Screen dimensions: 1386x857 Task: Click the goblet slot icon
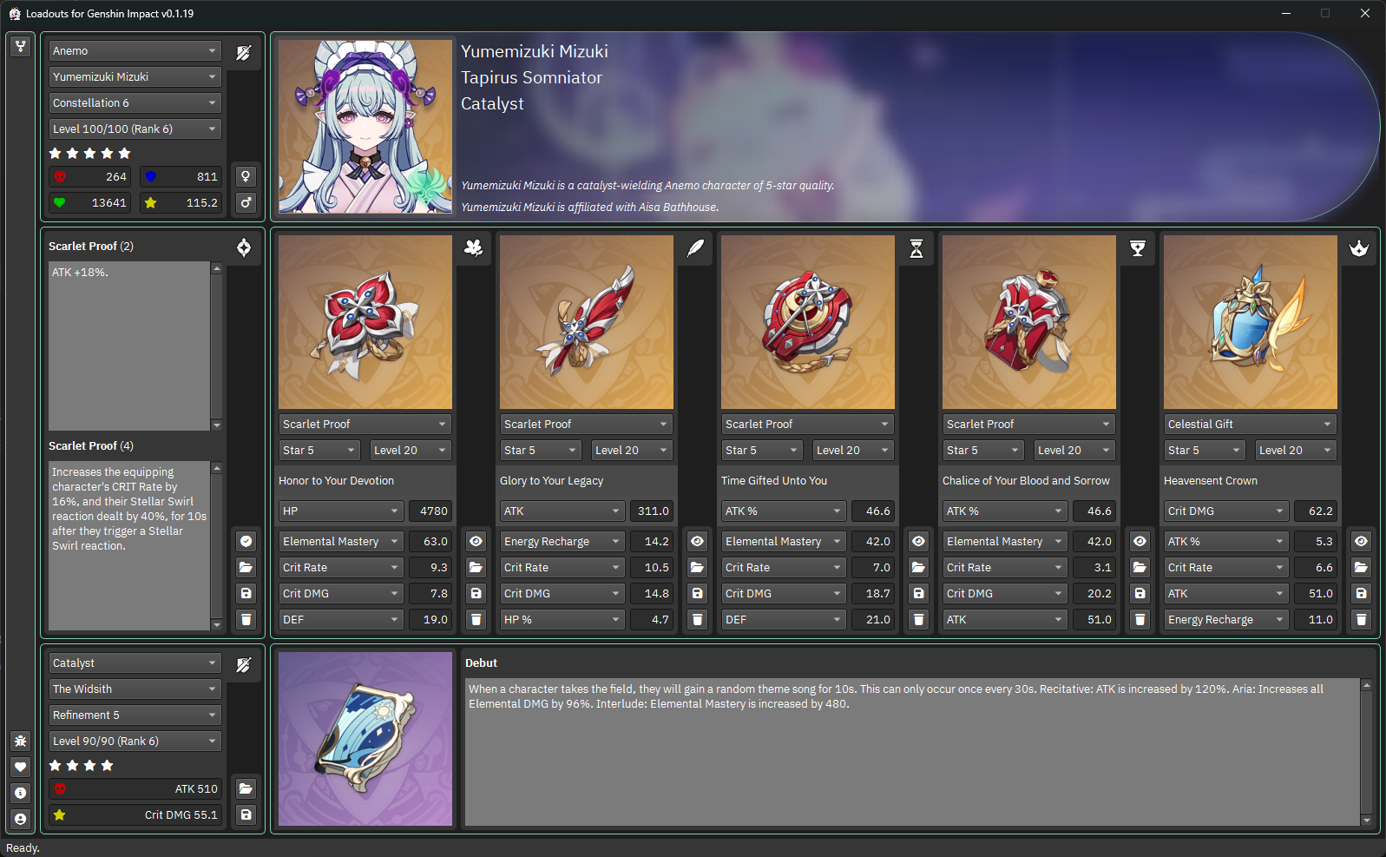1138,248
